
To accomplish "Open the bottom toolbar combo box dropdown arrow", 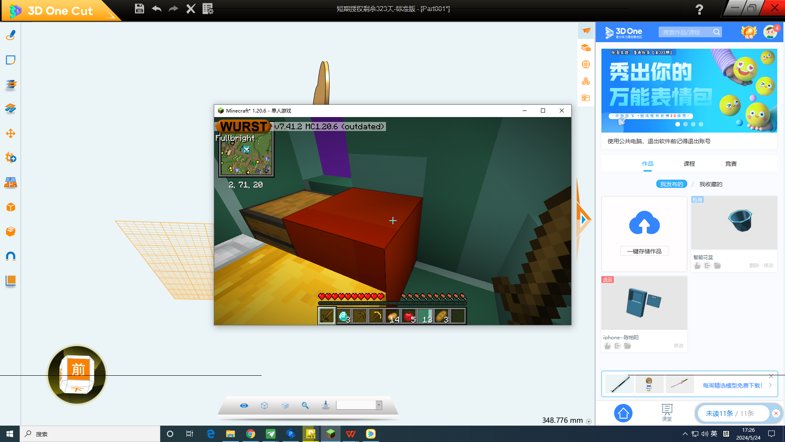I will [x=379, y=405].
